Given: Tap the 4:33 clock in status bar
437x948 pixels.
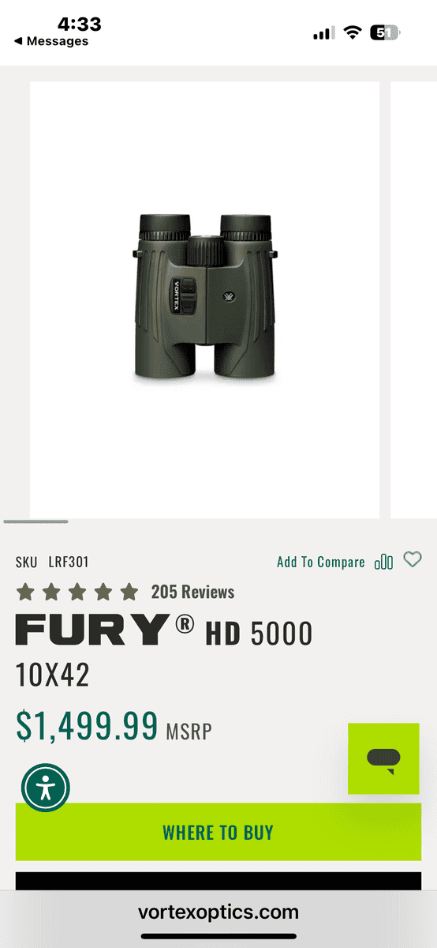Looking at the screenshot, I should (x=79, y=24).
